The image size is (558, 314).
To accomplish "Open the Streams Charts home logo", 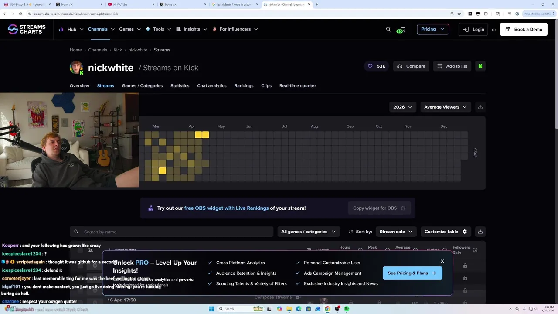I will (27, 29).
